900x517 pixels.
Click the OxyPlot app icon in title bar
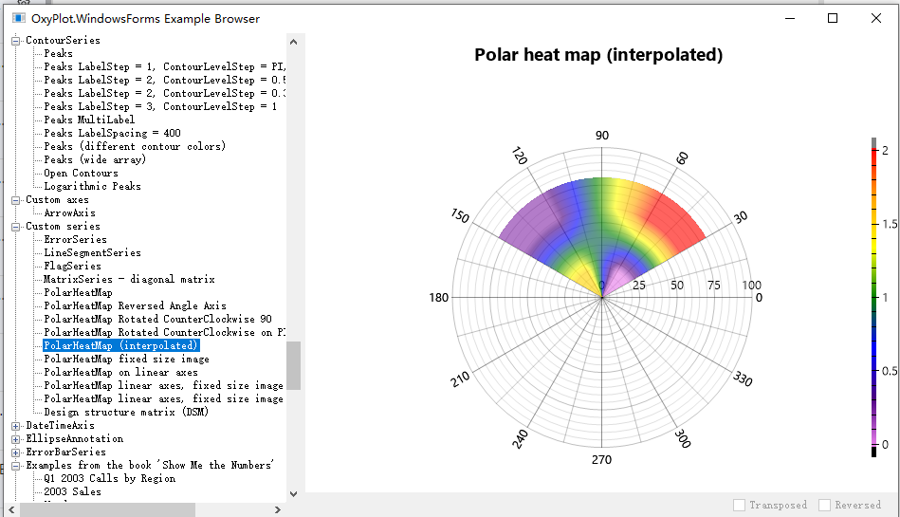(18, 18)
